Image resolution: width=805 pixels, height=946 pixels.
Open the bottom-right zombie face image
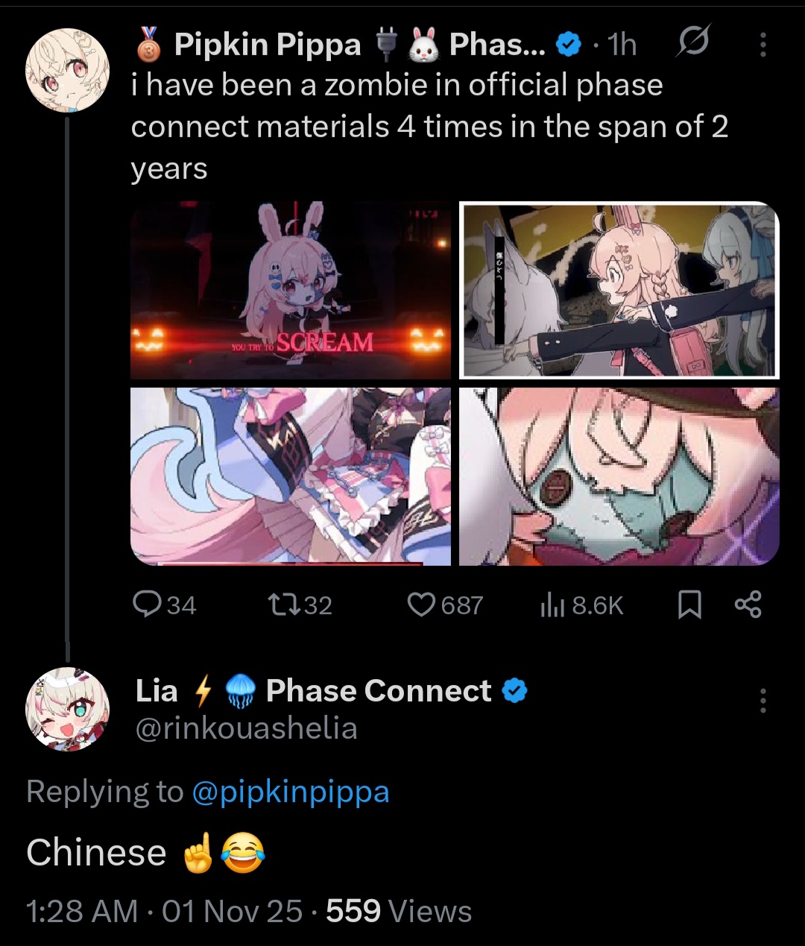619,476
